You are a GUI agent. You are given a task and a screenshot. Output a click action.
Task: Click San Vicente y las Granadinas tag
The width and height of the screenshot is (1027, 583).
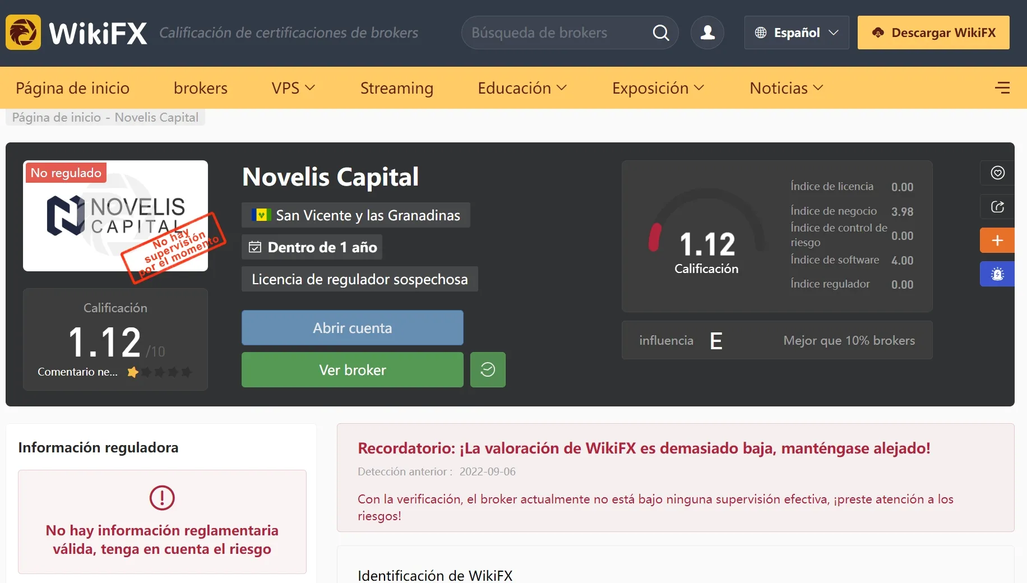[x=356, y=215]
